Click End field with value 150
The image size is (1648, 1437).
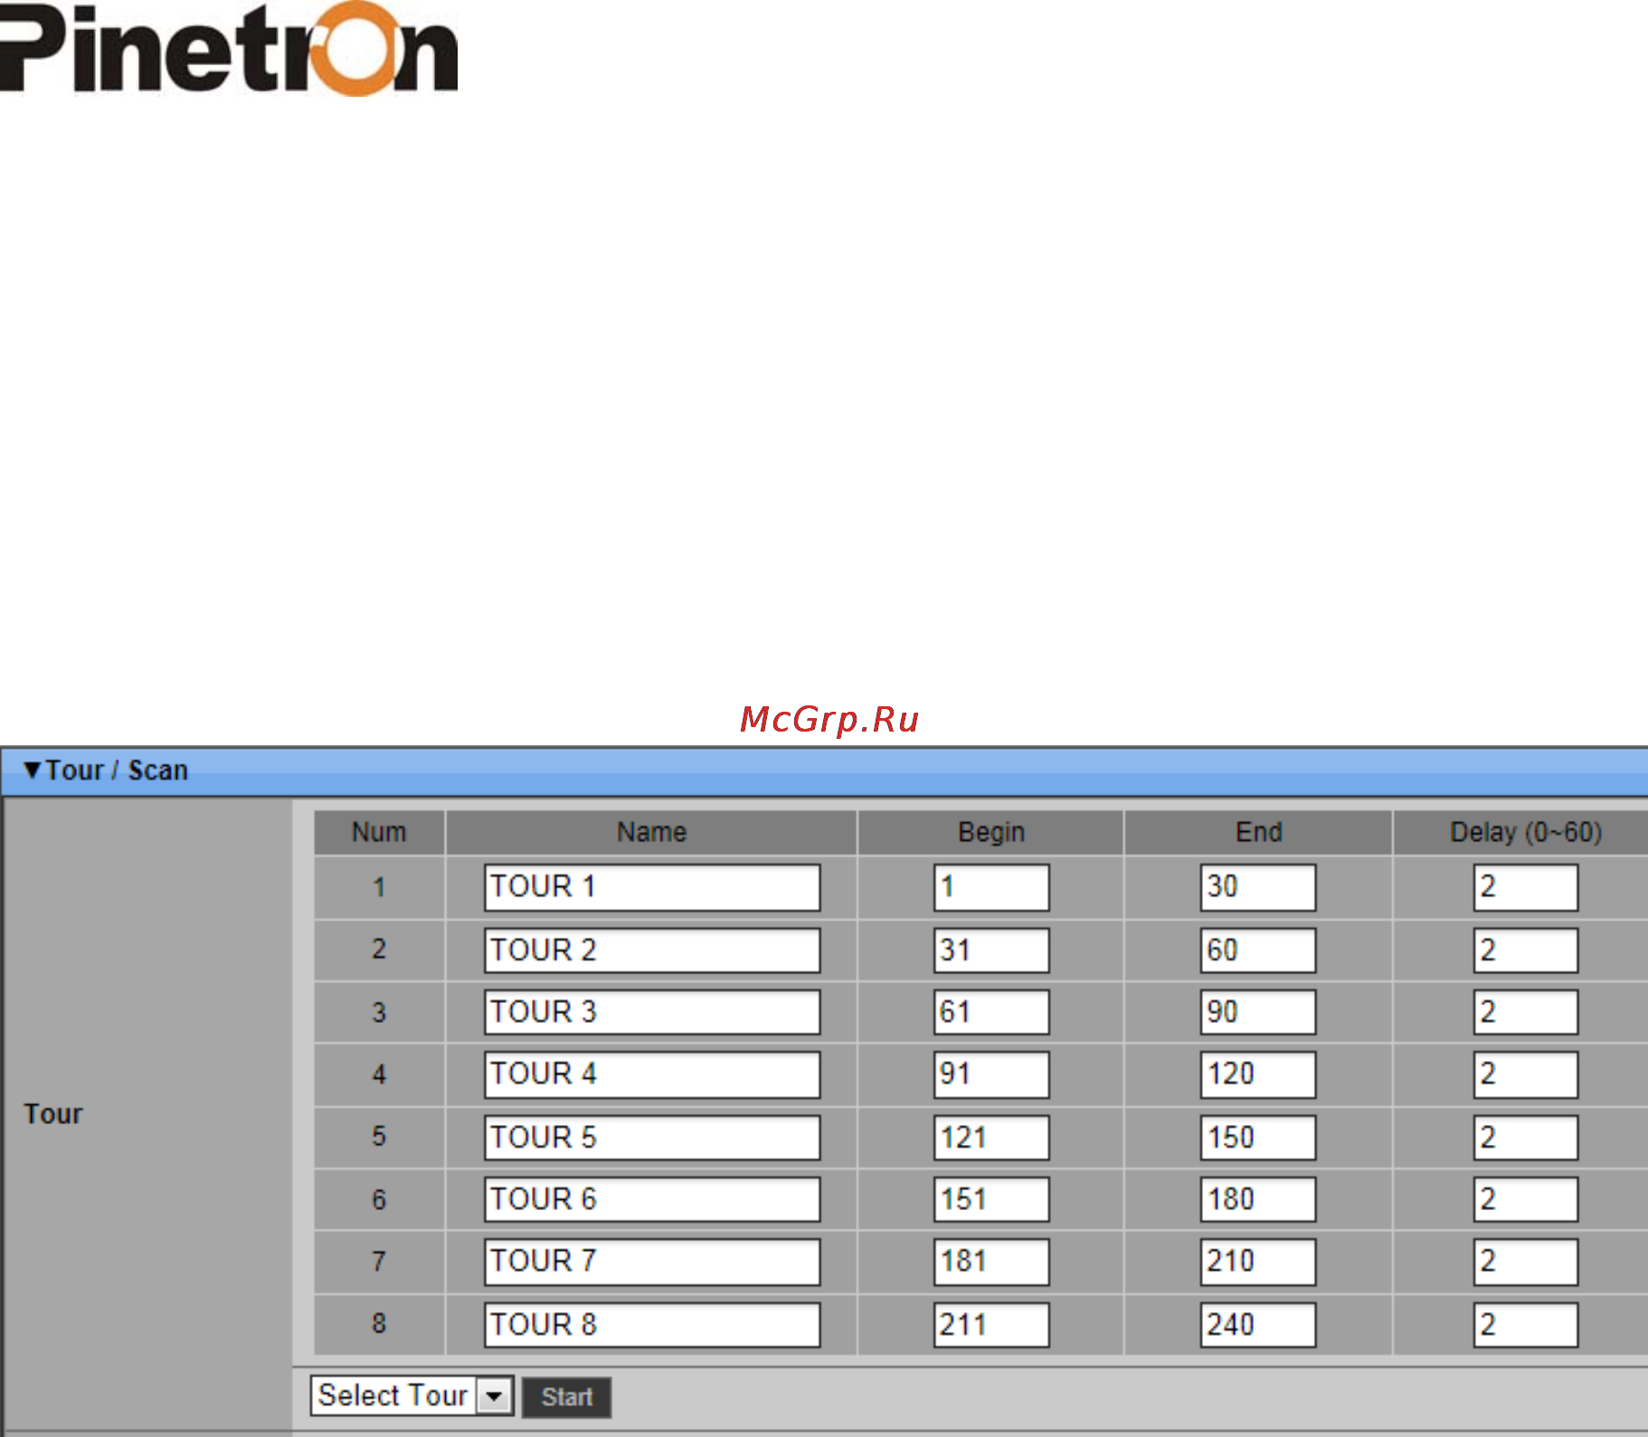point(1258,1138)
